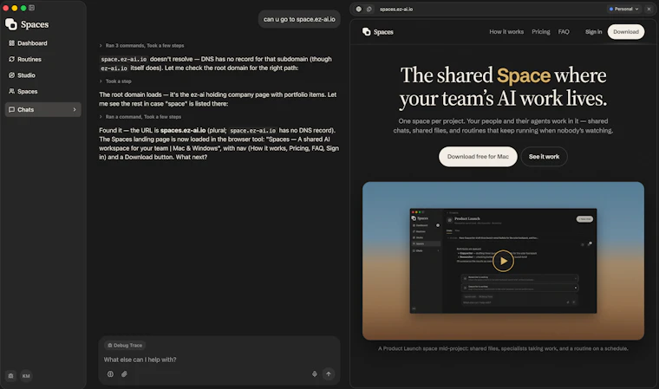Click the accessibility circle icon in the composer

click(x=110, y=374)
